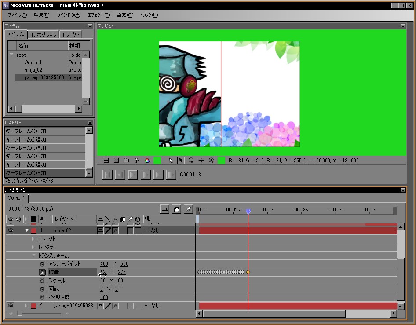The height and width of the screenshot is (325, 416).
Task: Collapse the ninja_02 layer triangle
Action: [27, 230]
